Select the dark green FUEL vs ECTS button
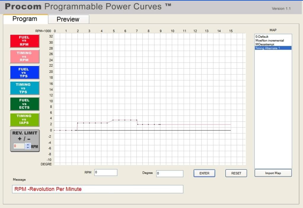The image size is (303, 208). [25, 104]
